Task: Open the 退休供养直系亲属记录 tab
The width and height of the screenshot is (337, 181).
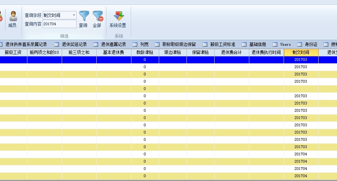Action: (x=26, y=44)
